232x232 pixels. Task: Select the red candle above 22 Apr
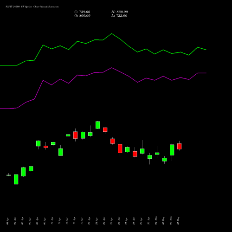pyautogui.click(x=105, y=129)
